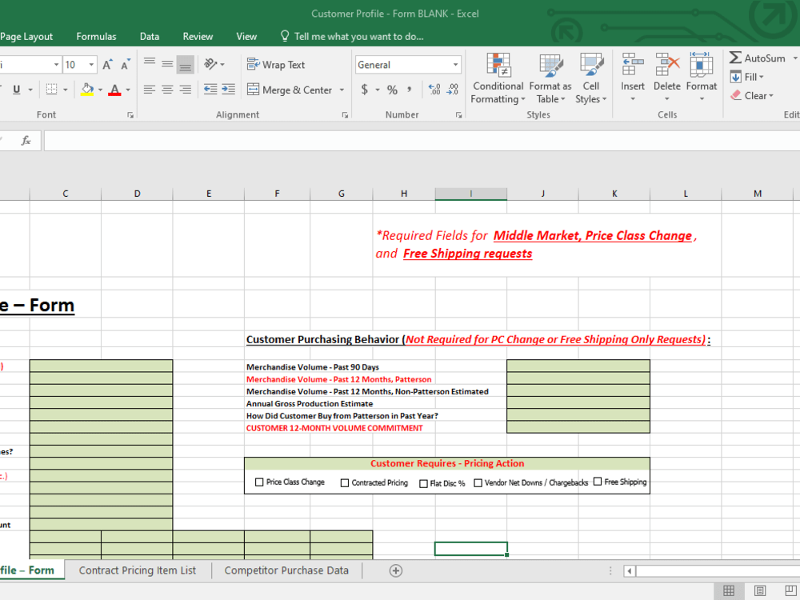800x600 pixels.
Task: Check the Contracted Pricing checkbox
Action: click(344, 482)
